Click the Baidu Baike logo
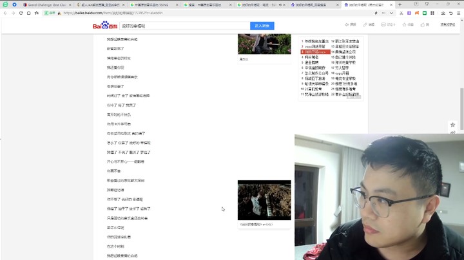The width and height of the screenshot is (464, 260). 105,25
